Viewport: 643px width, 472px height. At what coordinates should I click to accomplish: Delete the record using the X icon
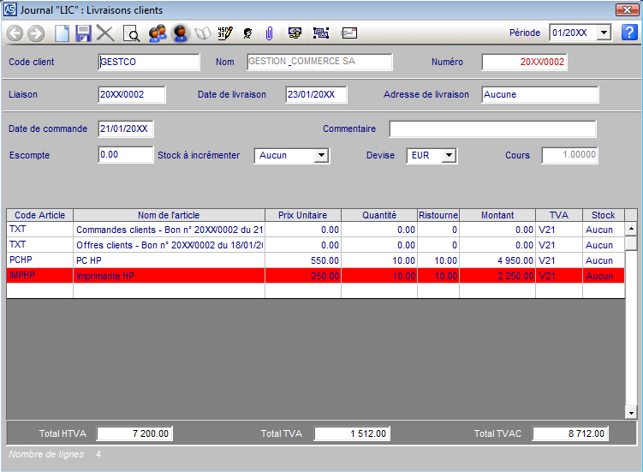click(x=105, y=33)
